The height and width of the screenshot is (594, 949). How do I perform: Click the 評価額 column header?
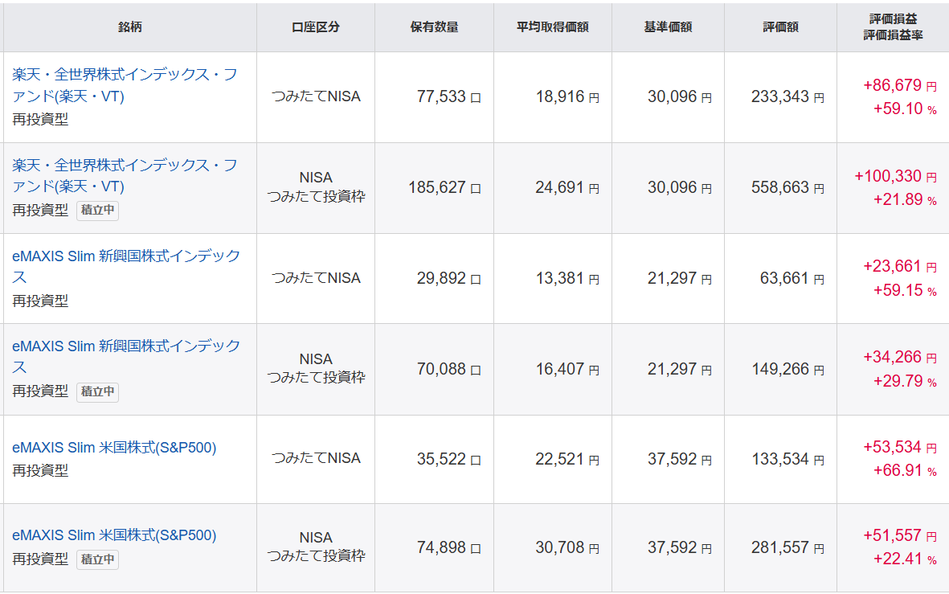tap(780, 27)
